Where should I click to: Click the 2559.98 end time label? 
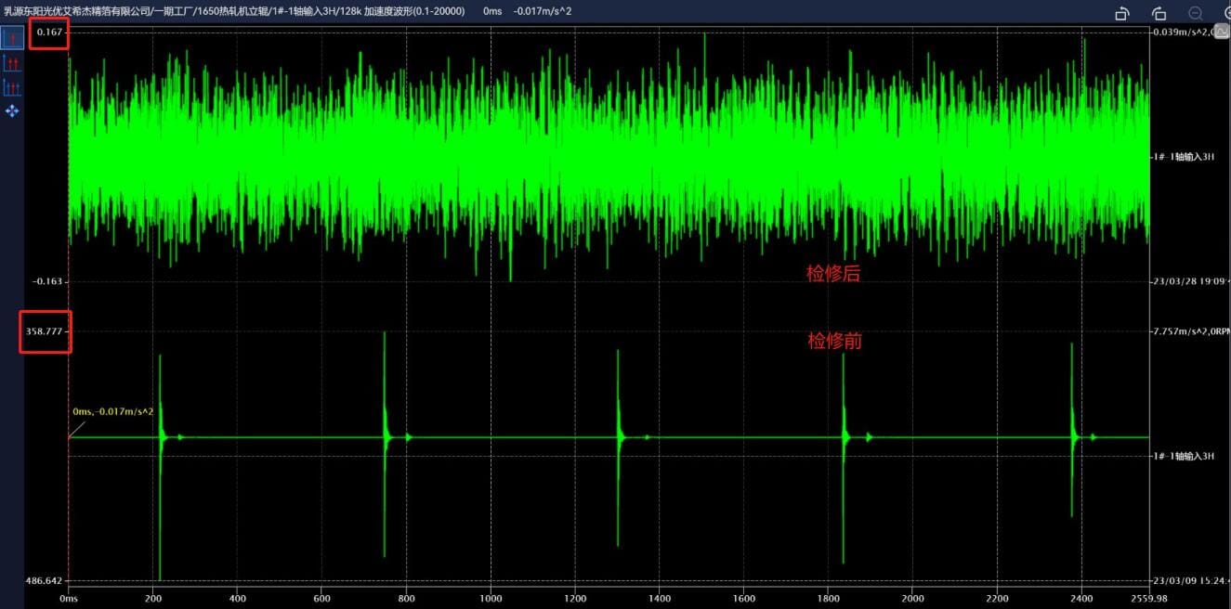[x=1151, y=599]
